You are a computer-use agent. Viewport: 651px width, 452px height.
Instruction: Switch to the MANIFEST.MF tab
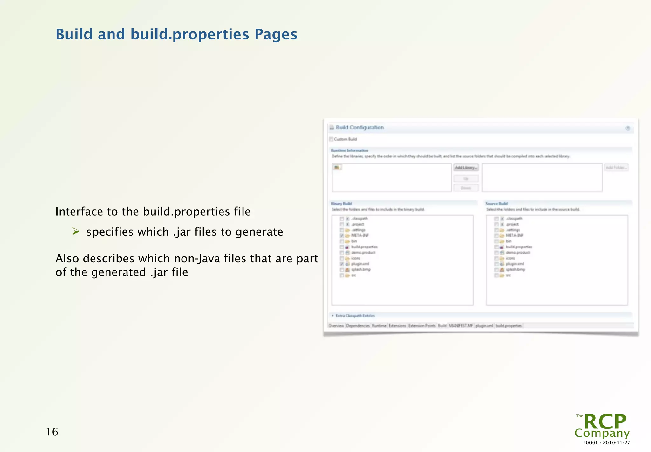point(461,326)
